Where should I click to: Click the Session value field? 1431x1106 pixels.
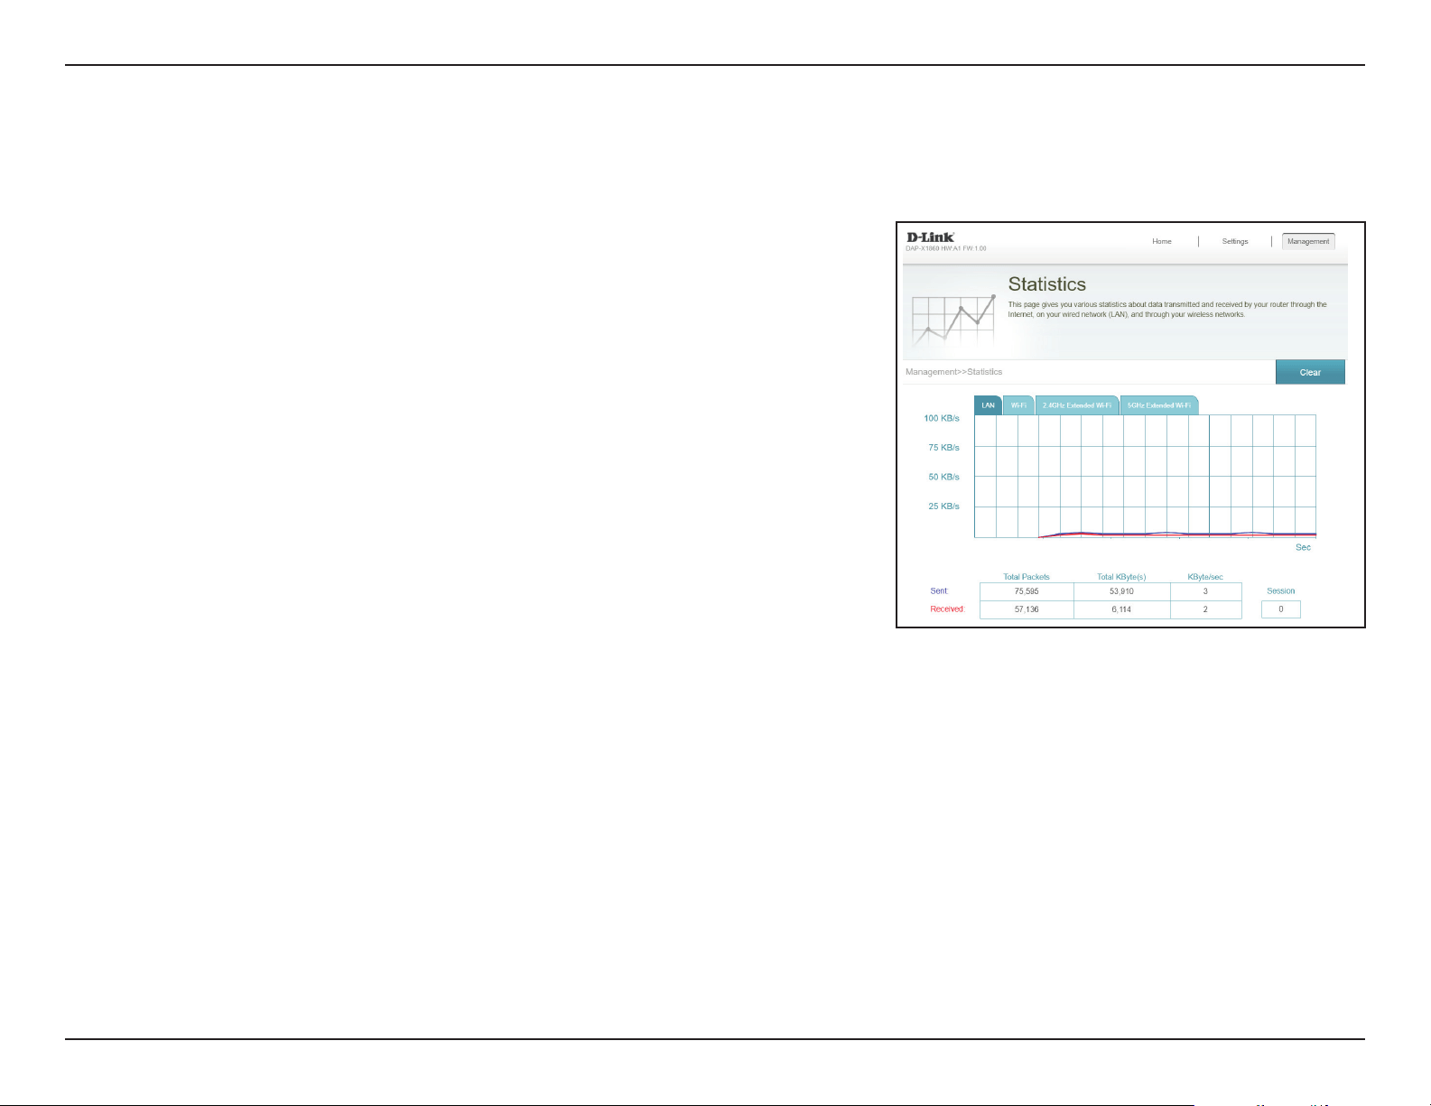[1280, 609]
